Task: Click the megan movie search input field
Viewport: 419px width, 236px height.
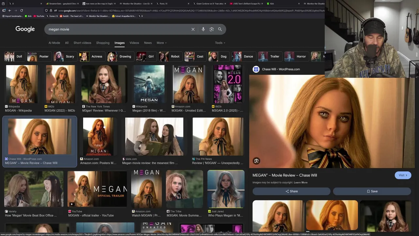Action: (118, 29)
